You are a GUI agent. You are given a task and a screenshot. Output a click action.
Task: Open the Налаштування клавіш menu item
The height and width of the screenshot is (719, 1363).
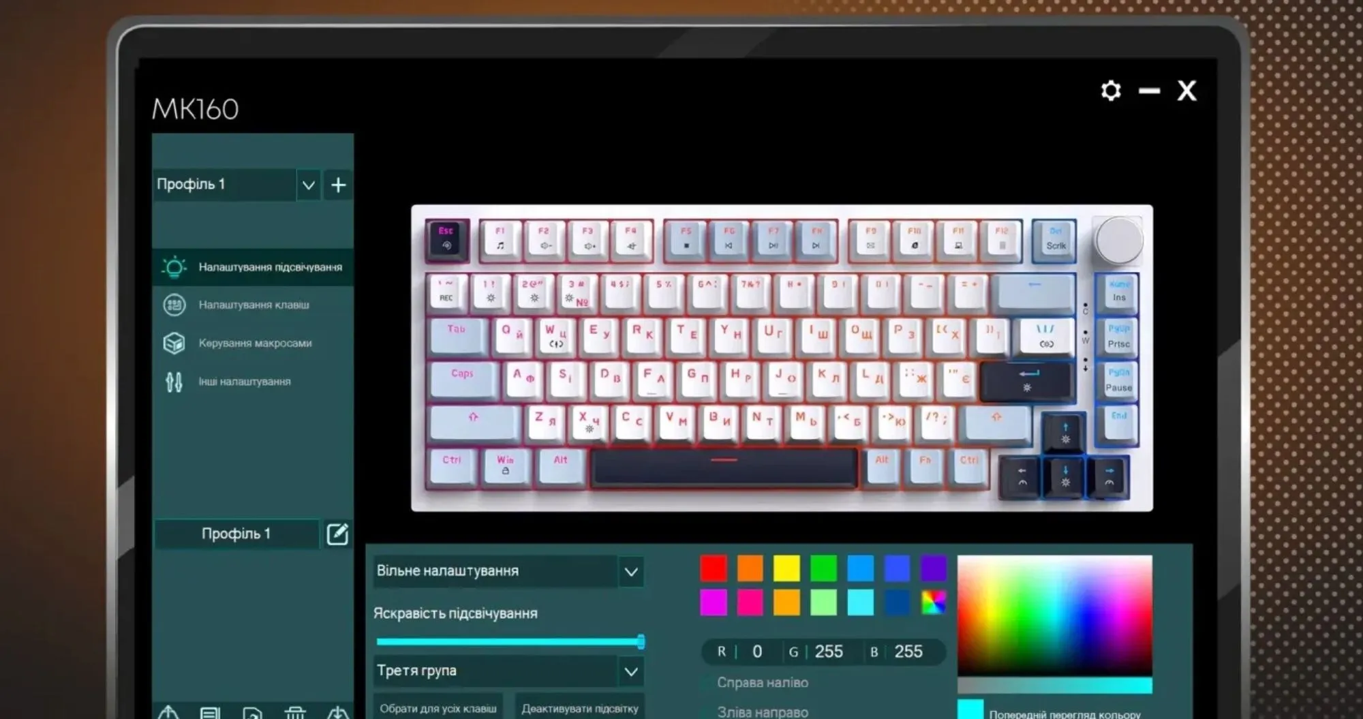(x=254, y=305)
